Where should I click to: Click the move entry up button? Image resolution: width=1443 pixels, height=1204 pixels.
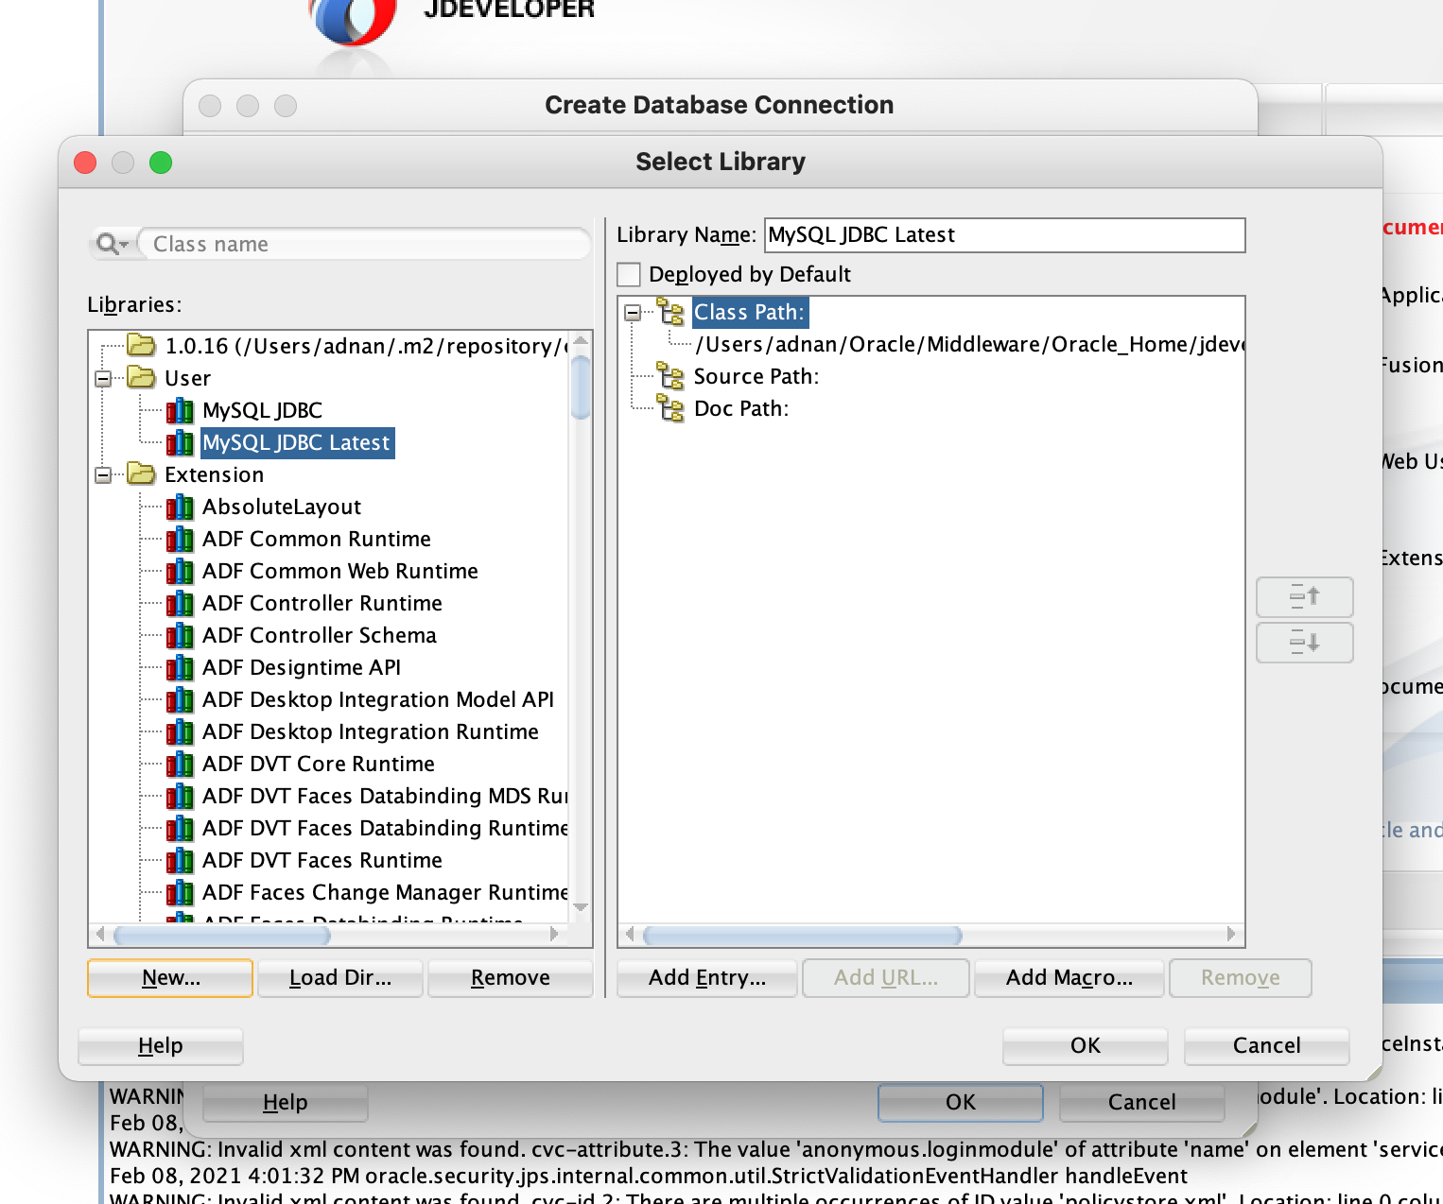coord(1305,596)
